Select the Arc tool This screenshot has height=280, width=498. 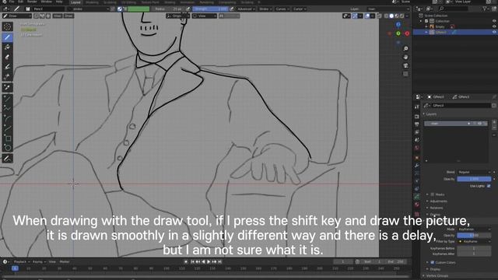click(7, 118)
